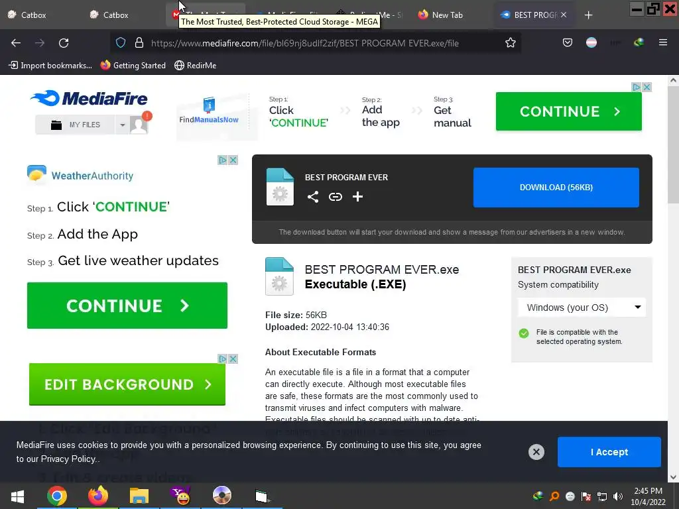Open MY FILES folder button
Screen dimensions: 679x509
pyautogui.click(x=76, y=125)
